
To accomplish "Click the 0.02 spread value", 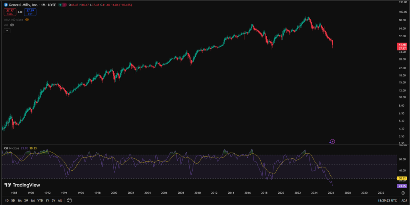I will click(20, 12).
